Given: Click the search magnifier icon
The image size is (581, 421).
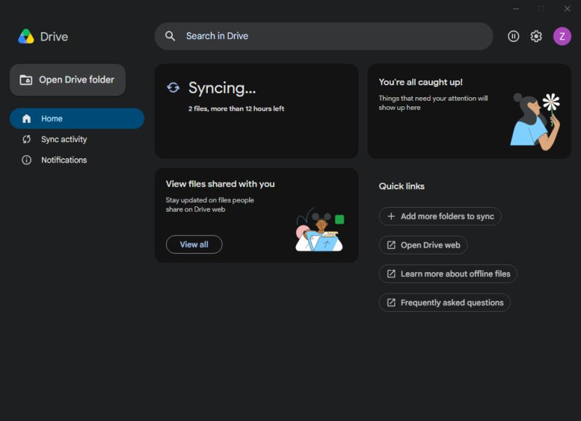Looking at the screenshot, I should point(170,36).
